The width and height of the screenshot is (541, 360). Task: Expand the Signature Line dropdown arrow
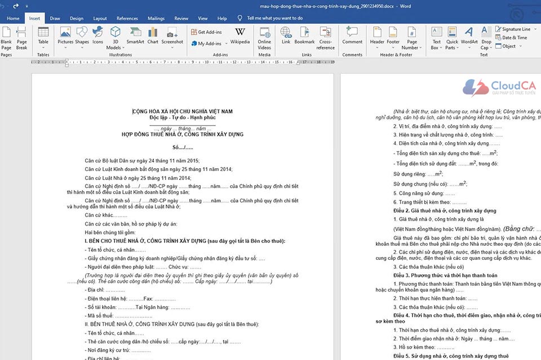(535, 29)
